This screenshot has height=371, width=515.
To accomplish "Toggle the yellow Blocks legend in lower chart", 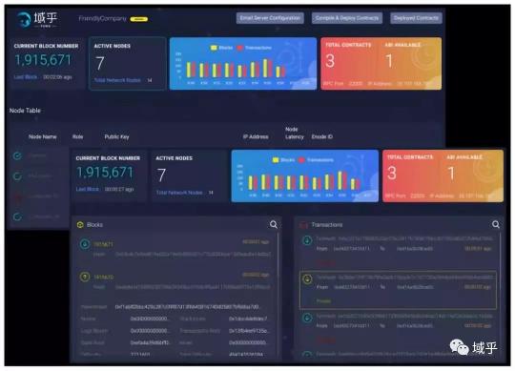I will [276, 160].
